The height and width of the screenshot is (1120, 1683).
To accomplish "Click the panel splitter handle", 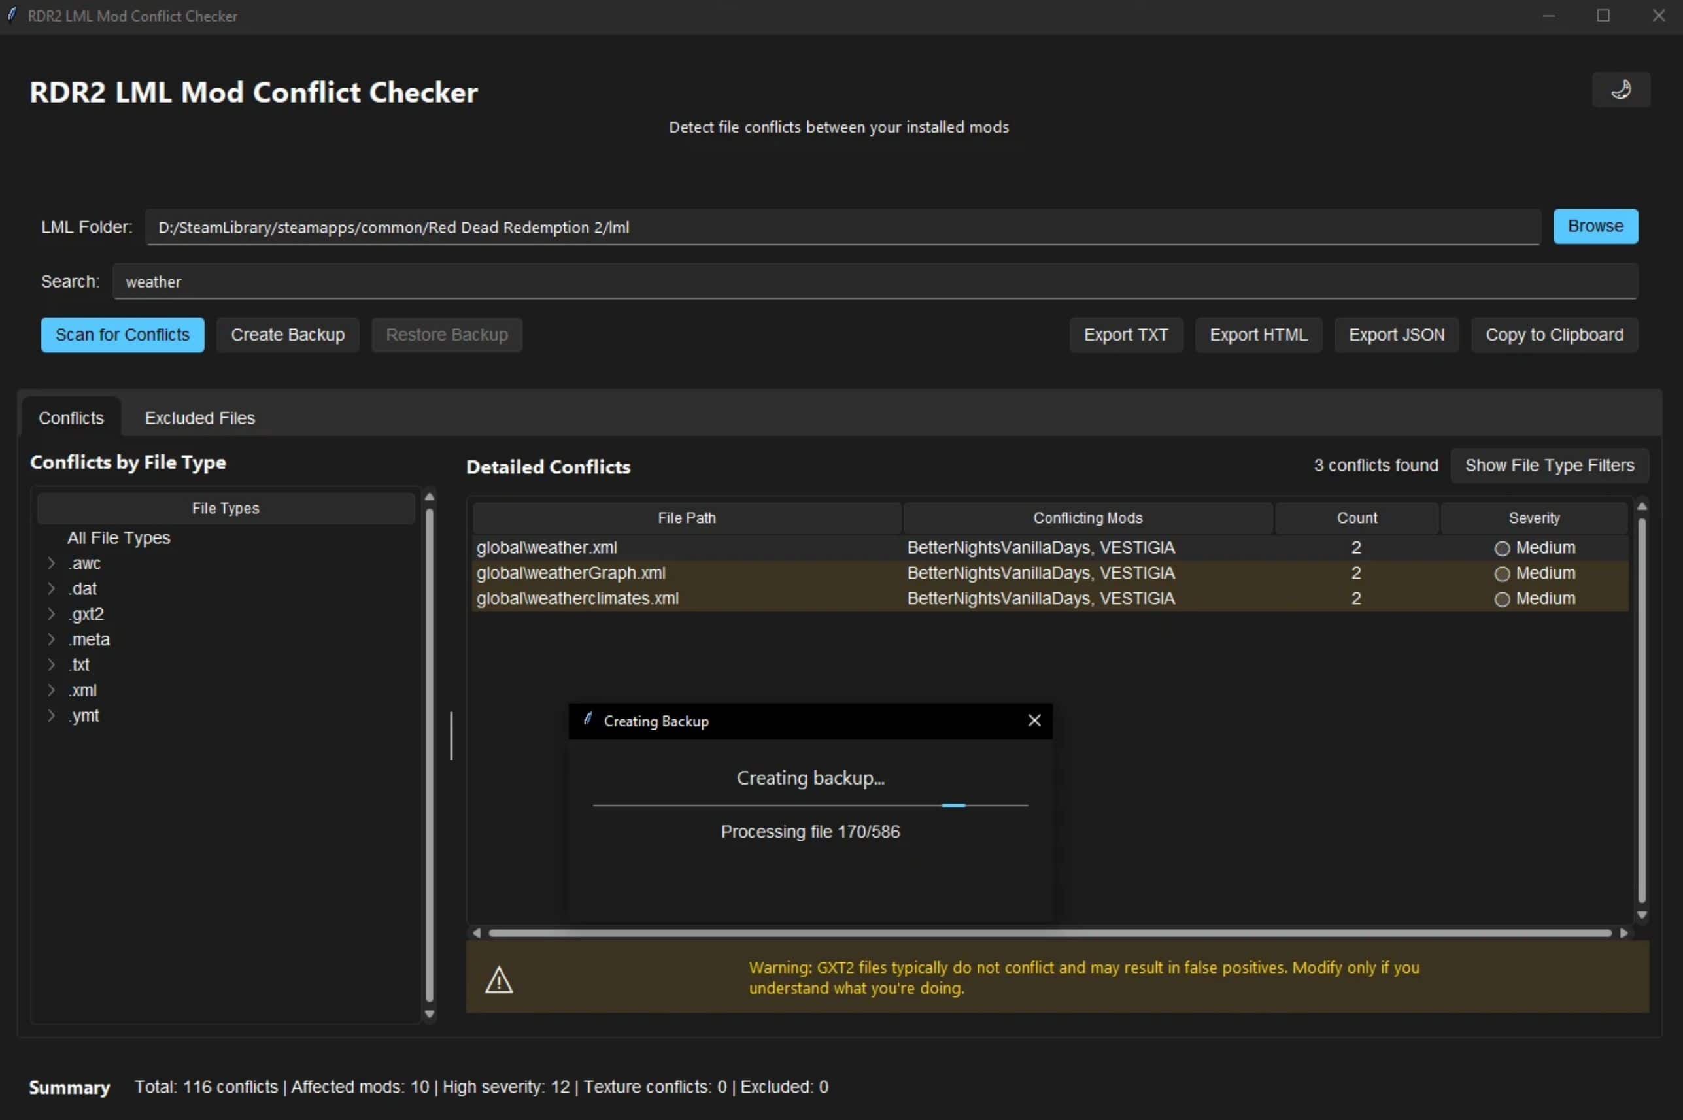I will point(450,735).
